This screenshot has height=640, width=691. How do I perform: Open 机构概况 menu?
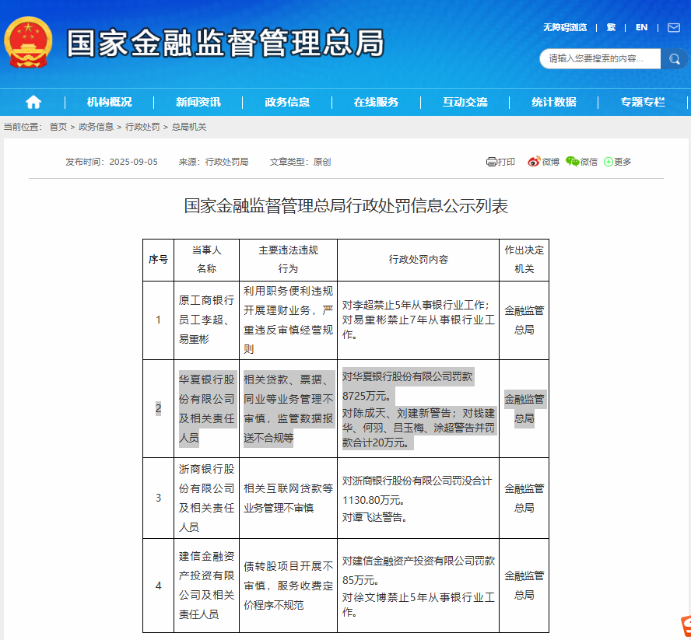pos(109,102)
